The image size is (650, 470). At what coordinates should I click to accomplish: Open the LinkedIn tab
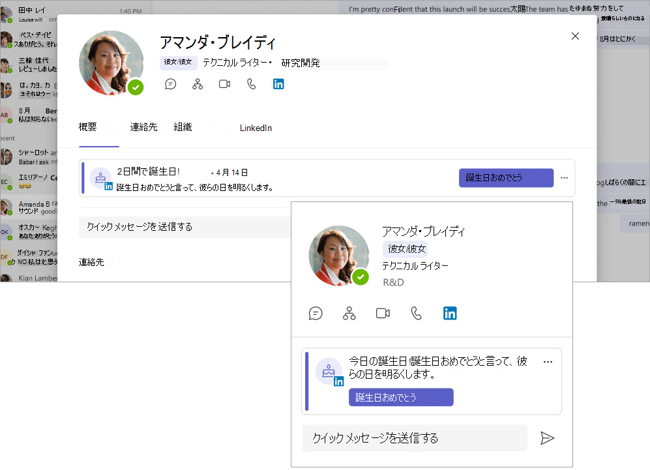256,128
